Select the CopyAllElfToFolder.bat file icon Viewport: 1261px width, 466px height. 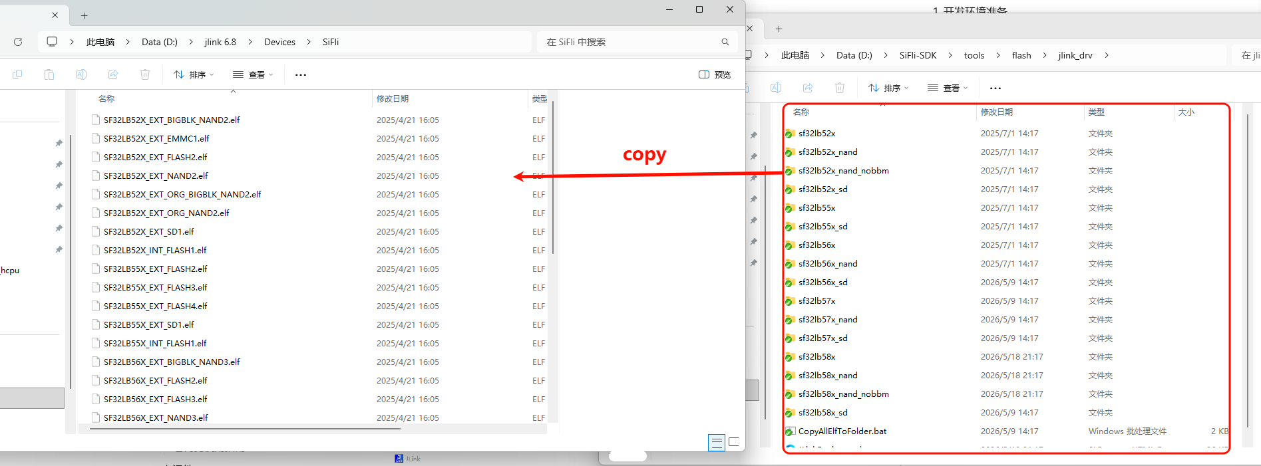790,431
